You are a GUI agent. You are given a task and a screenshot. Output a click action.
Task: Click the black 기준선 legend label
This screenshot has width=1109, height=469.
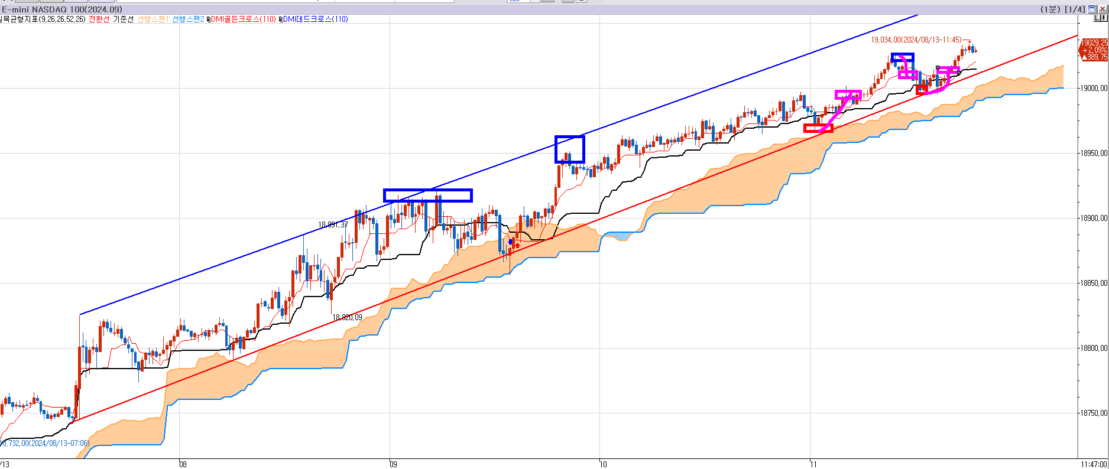[124, 19]
